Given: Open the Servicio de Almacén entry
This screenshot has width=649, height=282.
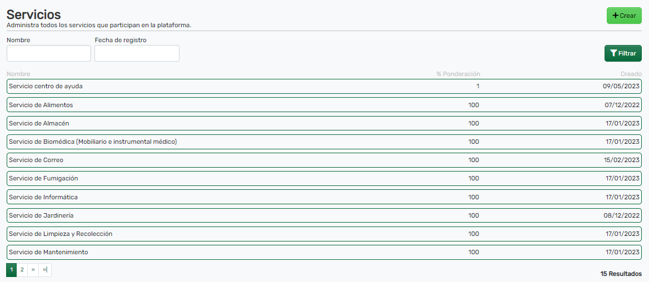Looking at the screenshot, I should pos(39,123).
